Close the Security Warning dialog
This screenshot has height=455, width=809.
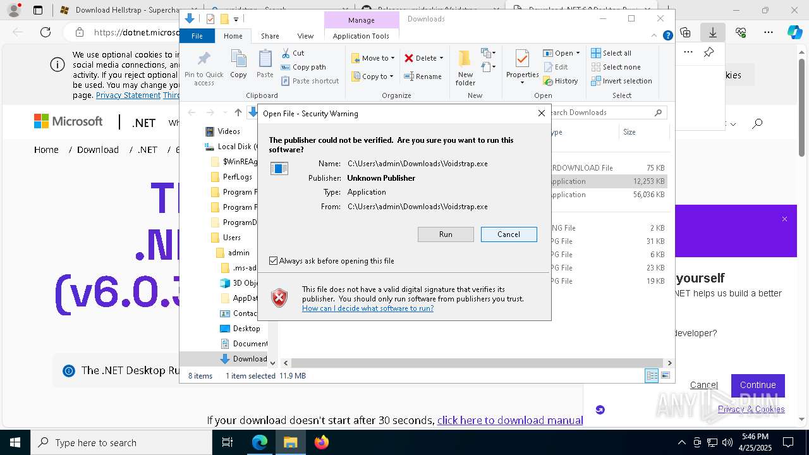click(541, 113)
